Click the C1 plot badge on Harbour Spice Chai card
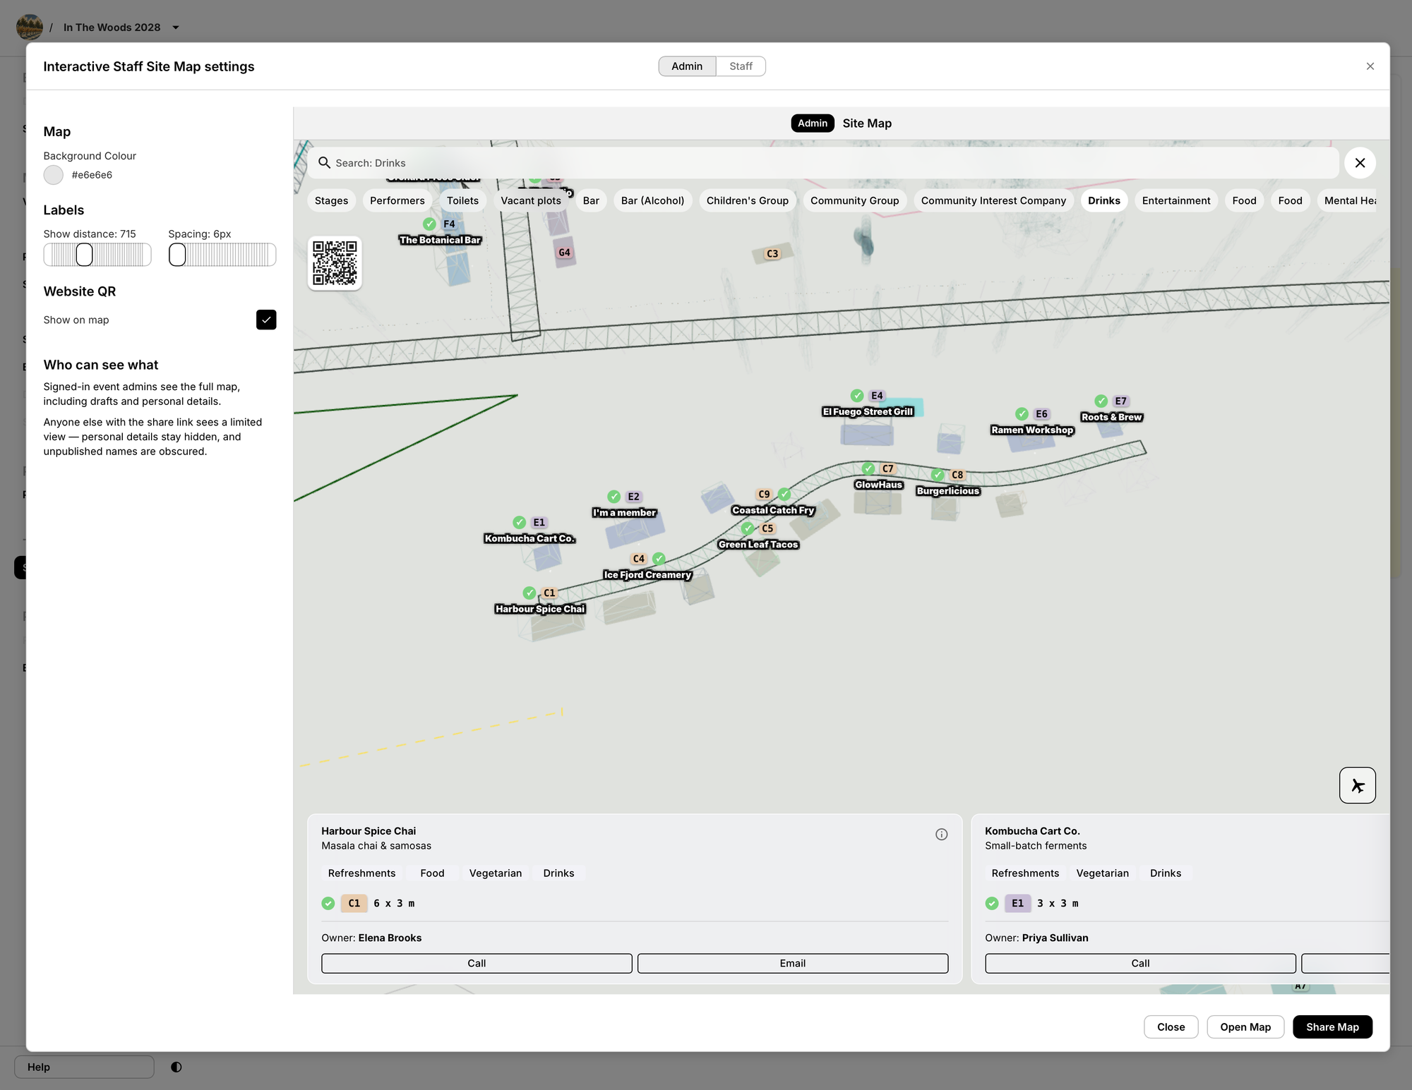 click(x=354, y=903)
